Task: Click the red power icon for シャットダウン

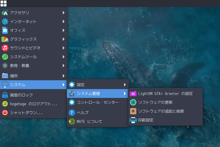Action: click(5, 113)
